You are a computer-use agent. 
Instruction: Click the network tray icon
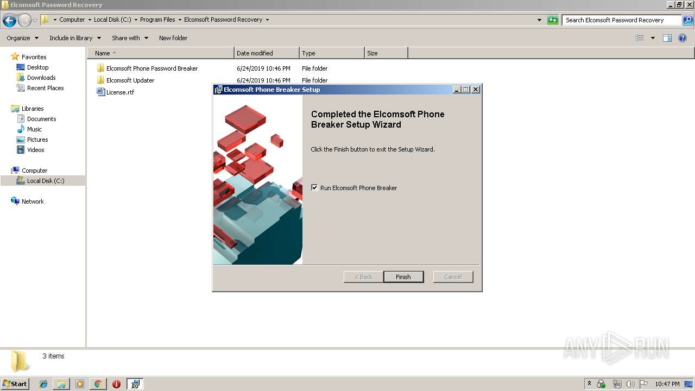617,384
